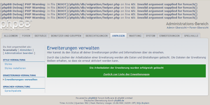
Task: Open the Spielhalle tab
Action: 191,36
